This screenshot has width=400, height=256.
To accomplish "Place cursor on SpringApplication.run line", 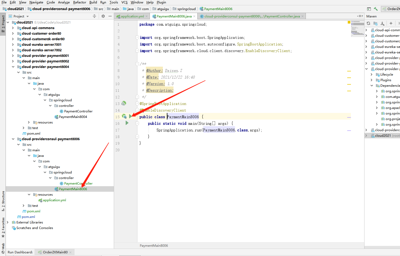I will [x=209, y=130].
